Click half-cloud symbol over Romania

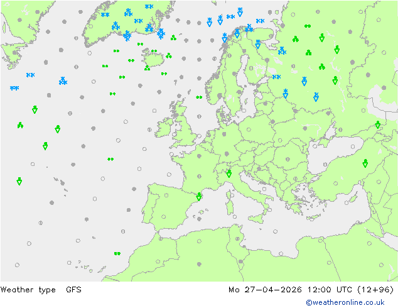pos(288,159)
